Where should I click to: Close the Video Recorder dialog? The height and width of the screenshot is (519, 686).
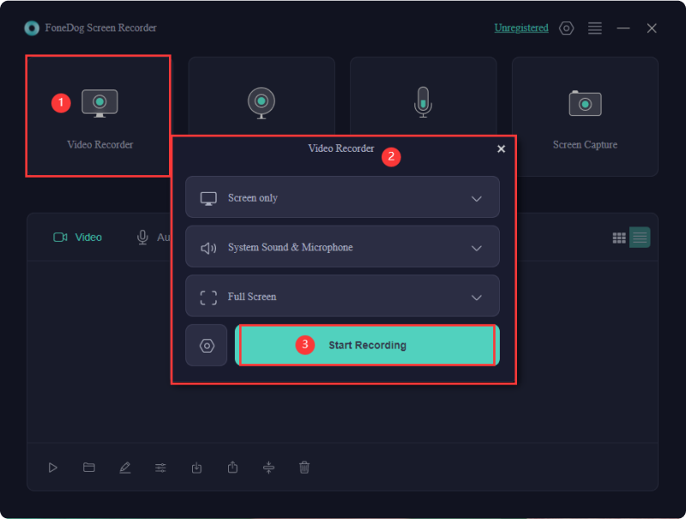501,148
